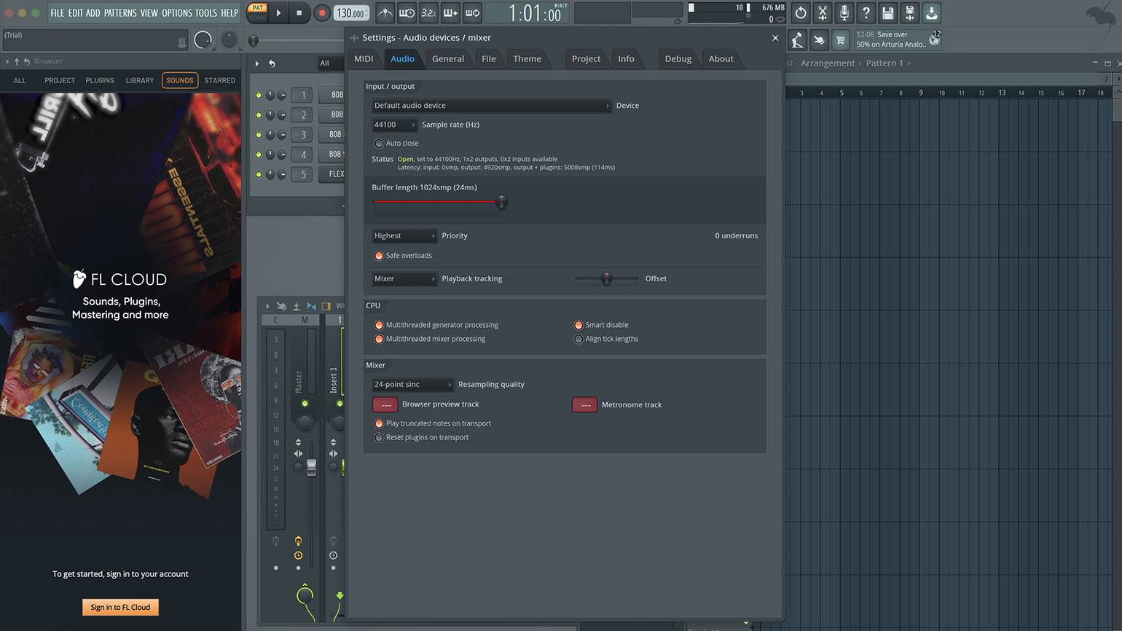This screenshot has height=631, width=1122.
Task: Click the Browser preview track selector
Action: (385, 404)
